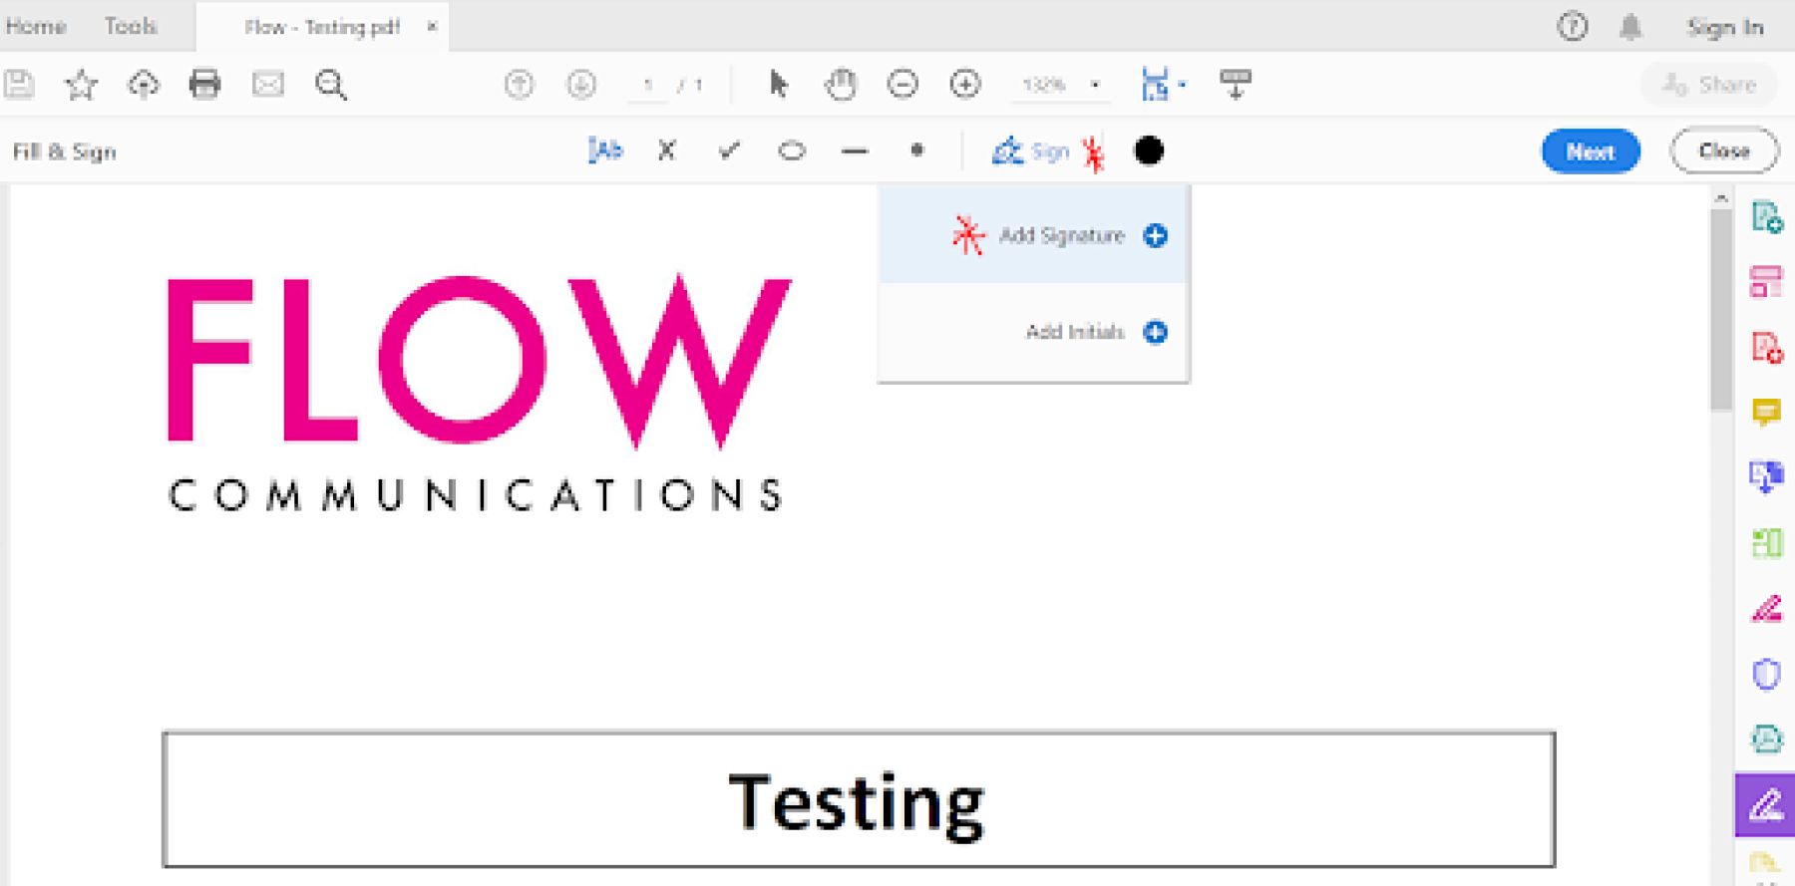1795x886 pixels.
Task: Select the checkmark tool
Action: tap(730, 151)
